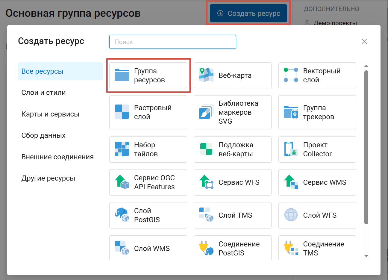Screen dimensions: 388x280
Task: Click the Поиск search field
Action: (173, 42)
